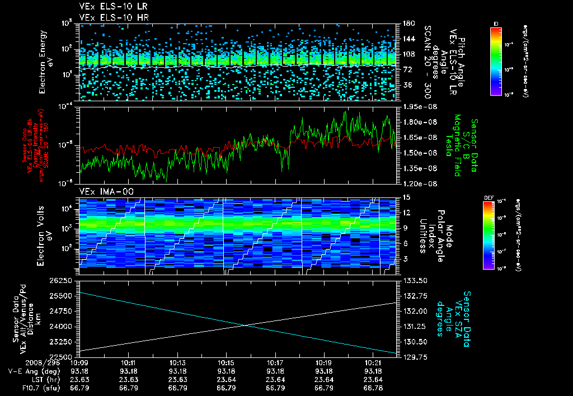The height and width of the screenshot is (396, 573).
Task: Click pitch angle tick '180'
Action: 409,23
